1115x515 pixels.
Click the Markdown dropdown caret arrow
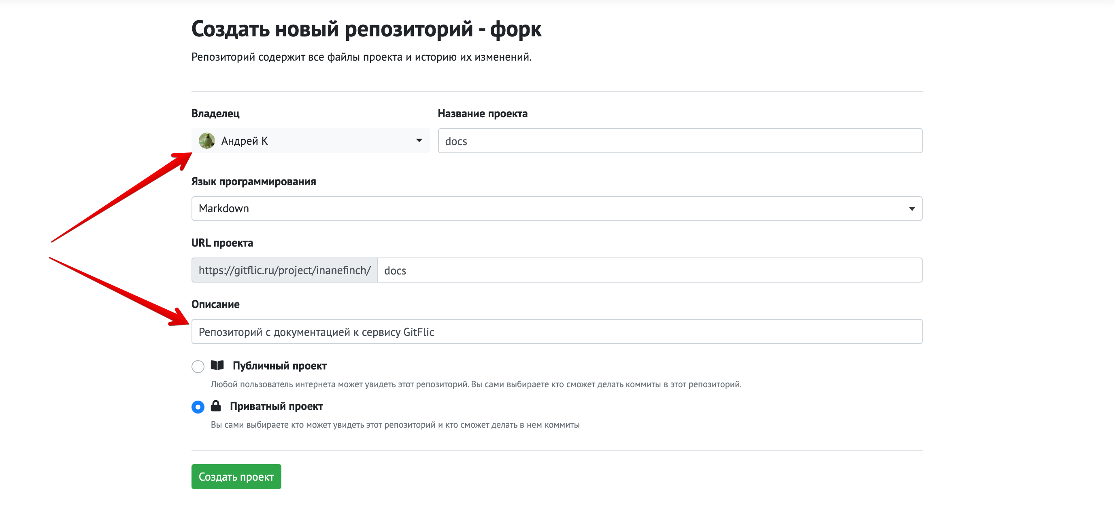click(912, 209)
